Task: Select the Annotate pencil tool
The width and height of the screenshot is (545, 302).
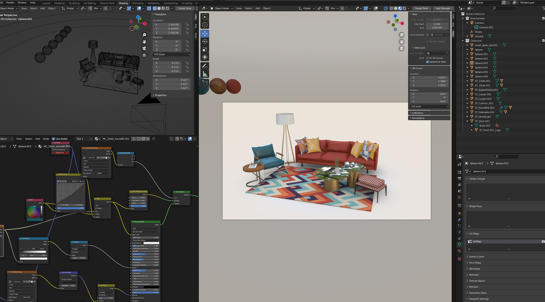Action: coord(205,66)
